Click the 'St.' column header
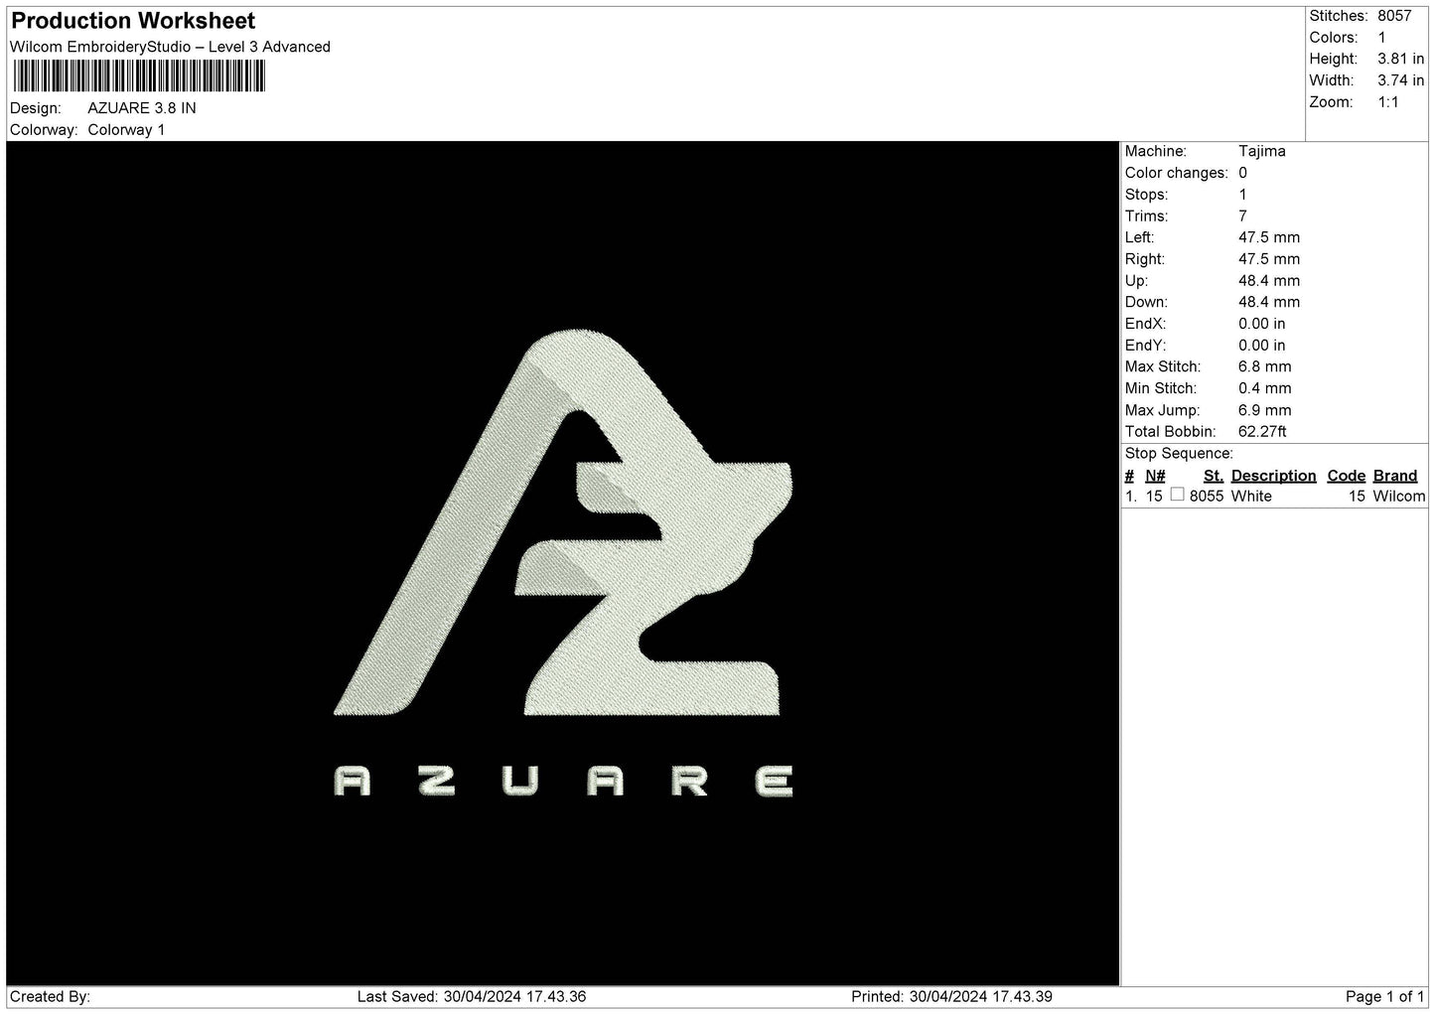This screenshot has height=1014, width=1435. [x=1214, y=476]
